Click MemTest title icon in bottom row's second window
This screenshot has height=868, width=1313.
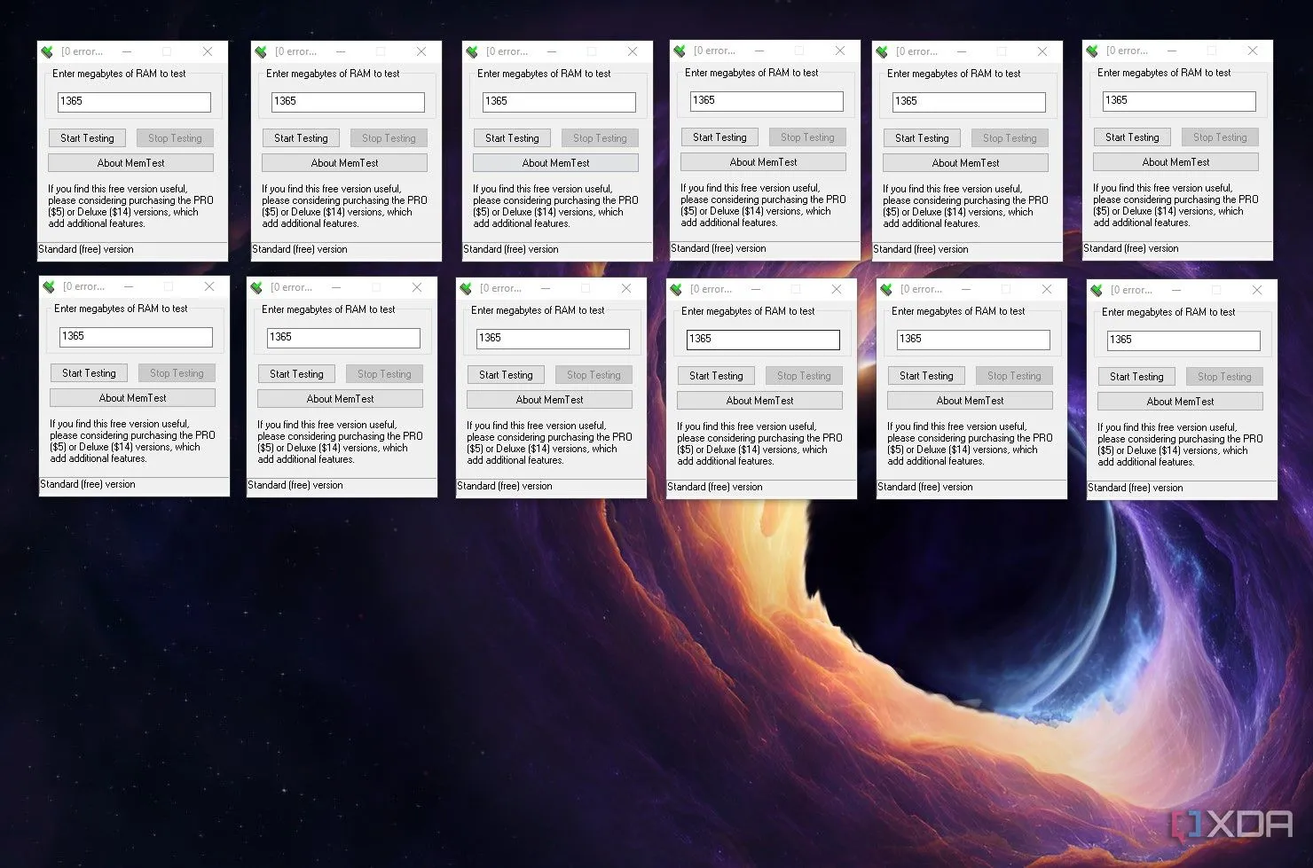click(257, 288)
